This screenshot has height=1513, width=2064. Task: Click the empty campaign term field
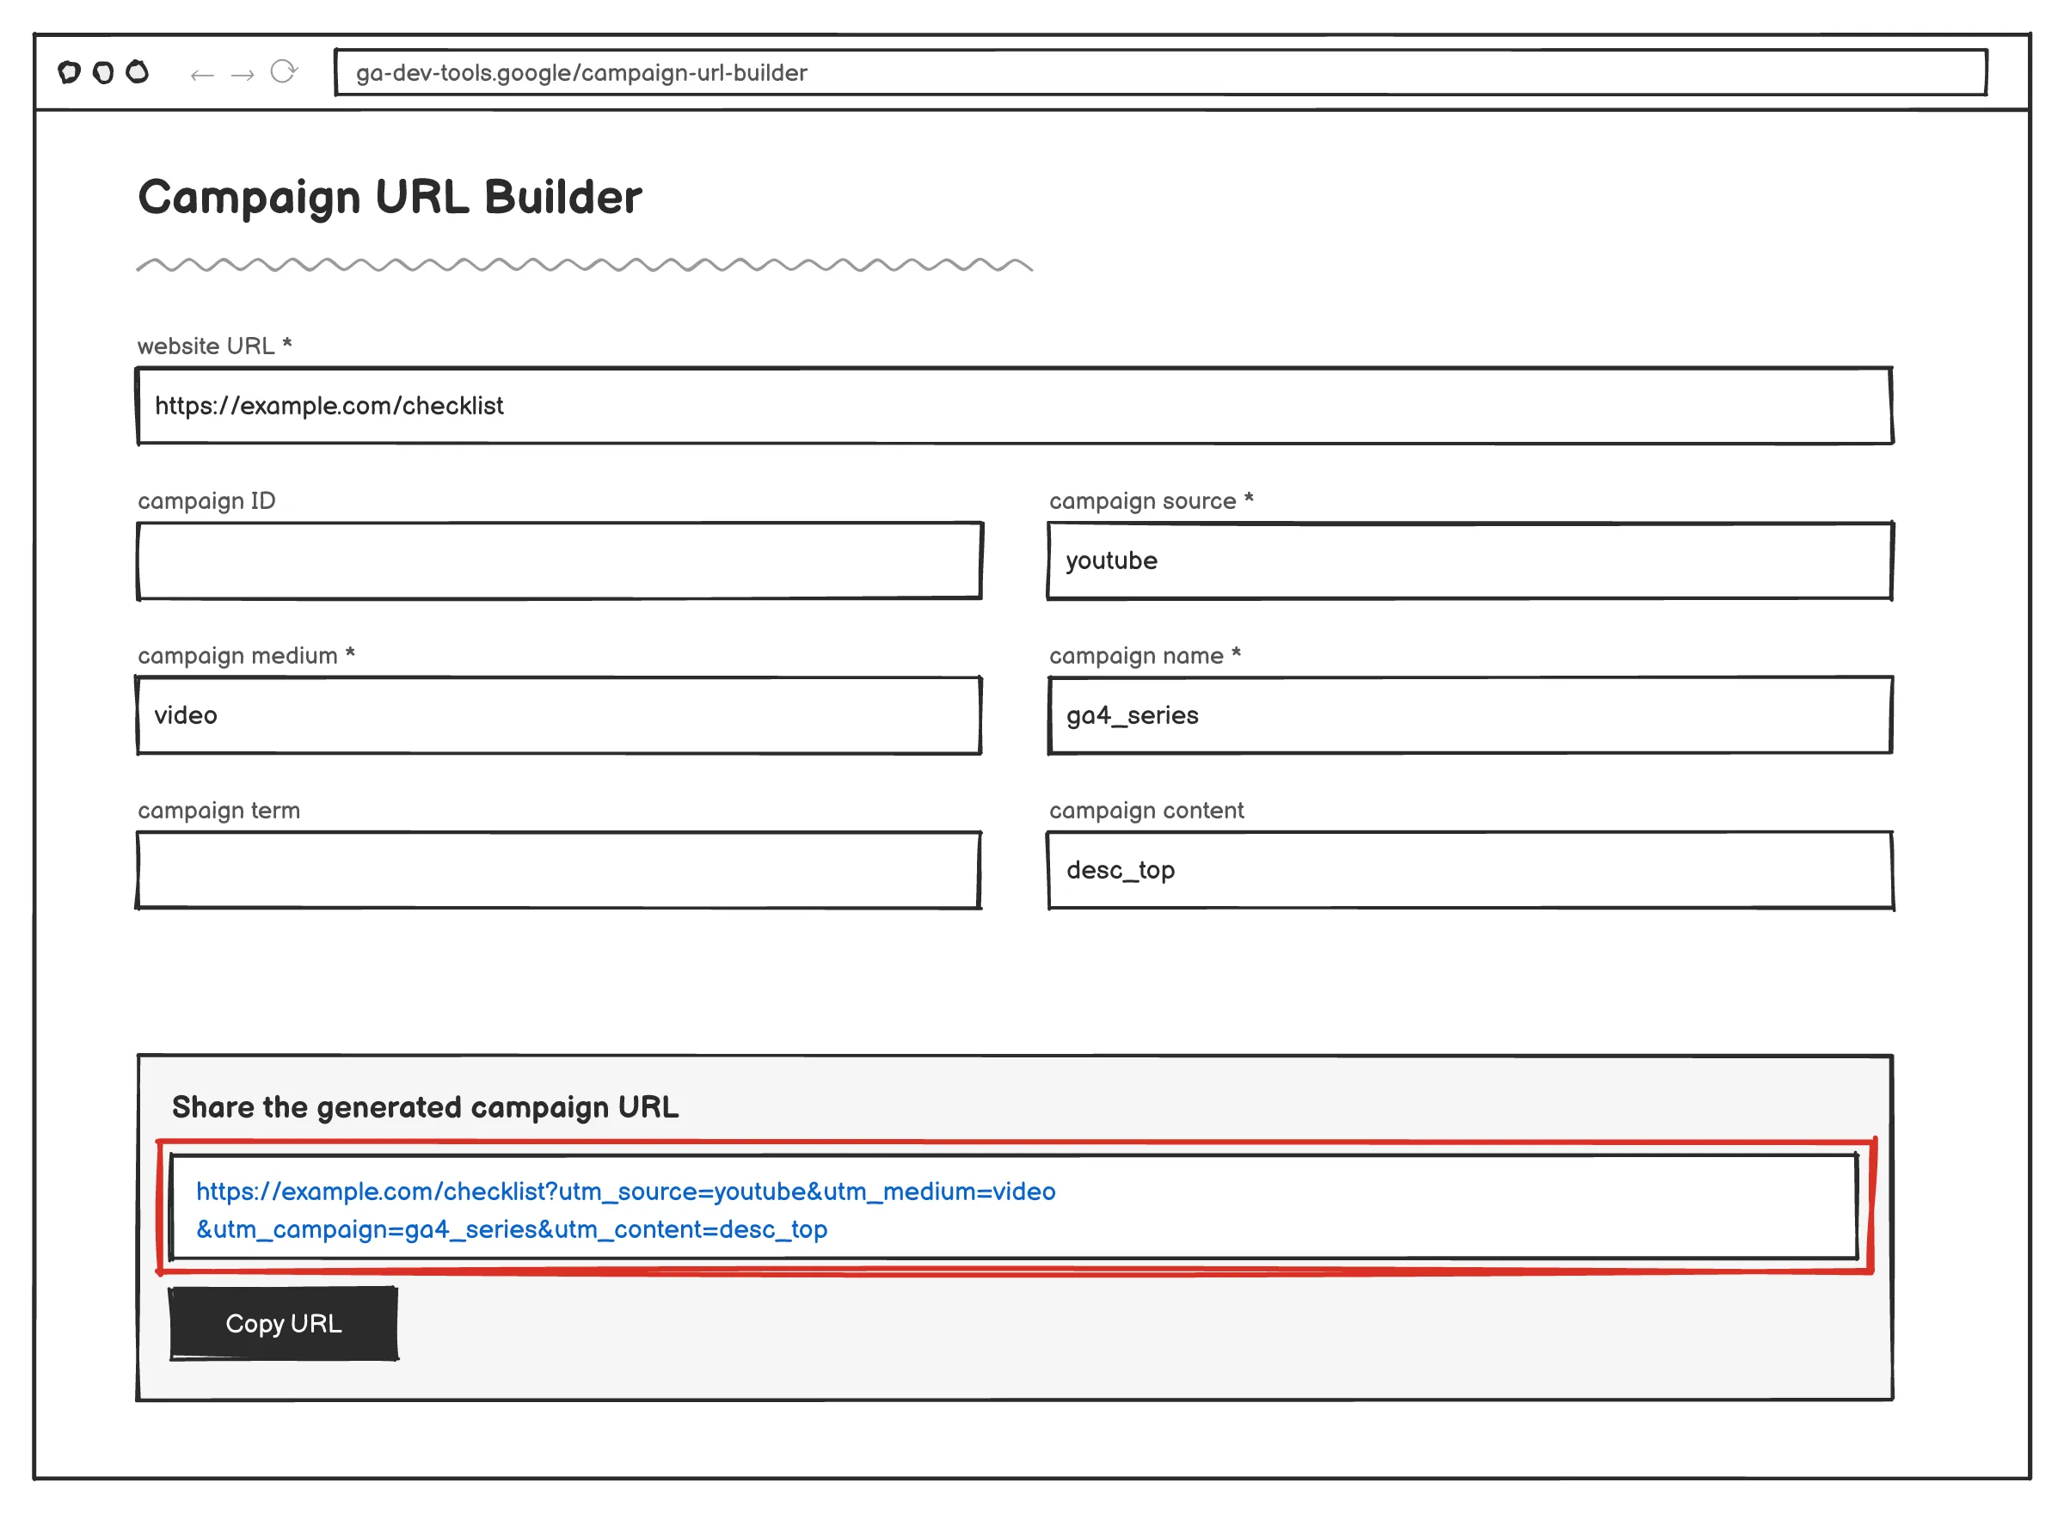pyautogui.click(x=560, y=871)
